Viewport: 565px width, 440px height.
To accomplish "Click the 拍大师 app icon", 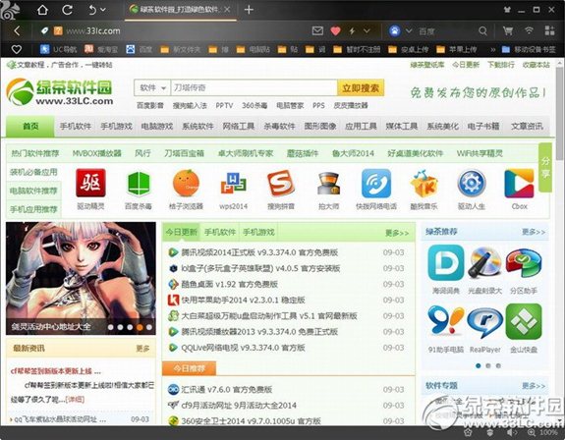I will coord(328,184).
